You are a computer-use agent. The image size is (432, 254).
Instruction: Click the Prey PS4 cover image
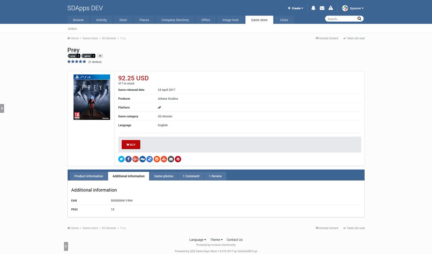click(x=92, y=97)
